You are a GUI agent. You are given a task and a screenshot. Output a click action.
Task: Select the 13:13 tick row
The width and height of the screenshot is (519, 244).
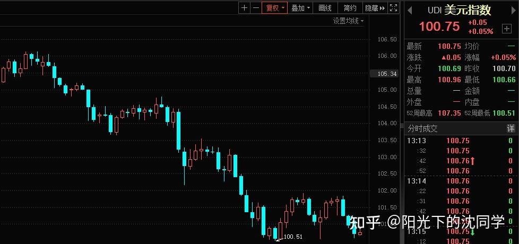tap(461, 141)
